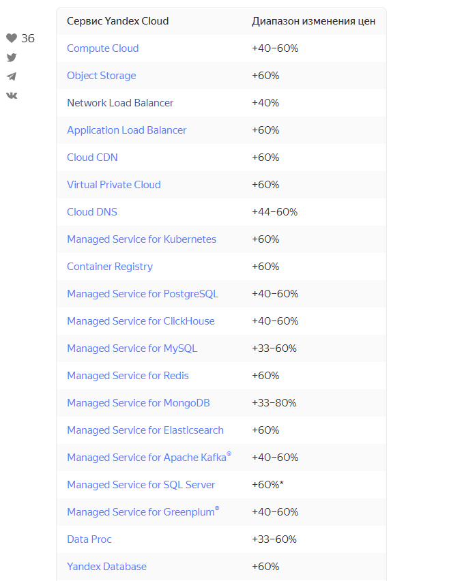This screenshot has height=581, width=466.
Task: Follow the Cloud CDN link
Action: pos(92,158)
